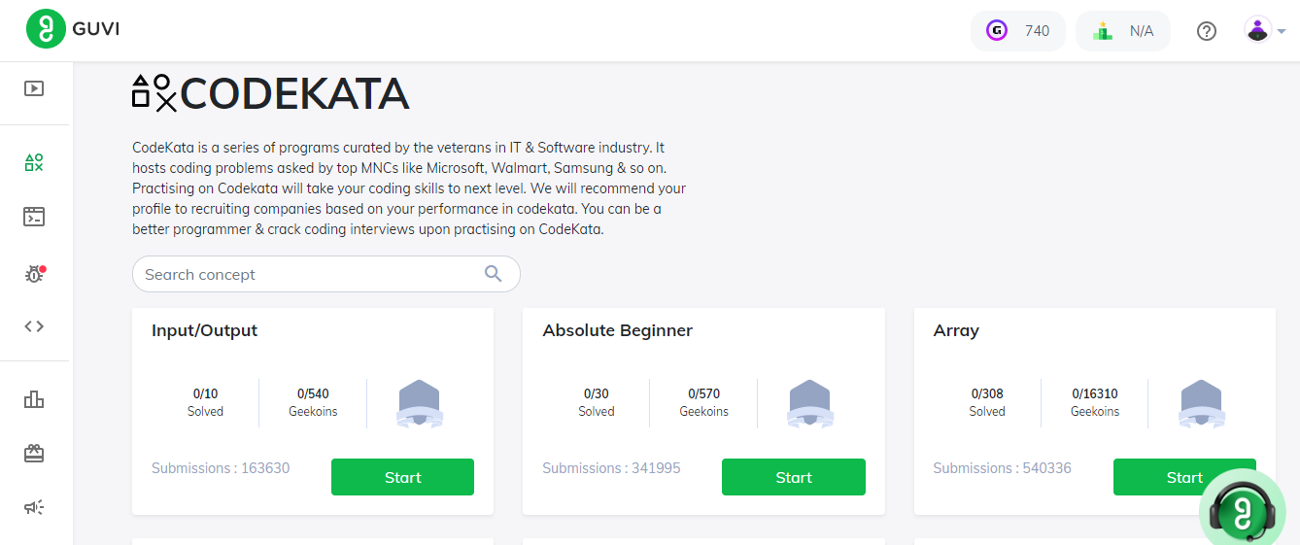Click the help question mark icon
Image resolution: width=1300 pixels, height=545 pixels.
coord(1207,31)
